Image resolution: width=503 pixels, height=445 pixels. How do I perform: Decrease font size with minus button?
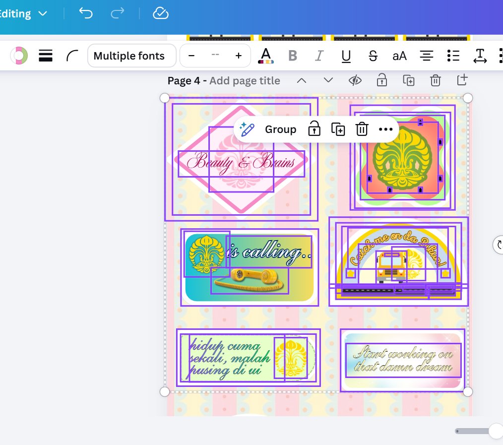[x=191, y=56]
